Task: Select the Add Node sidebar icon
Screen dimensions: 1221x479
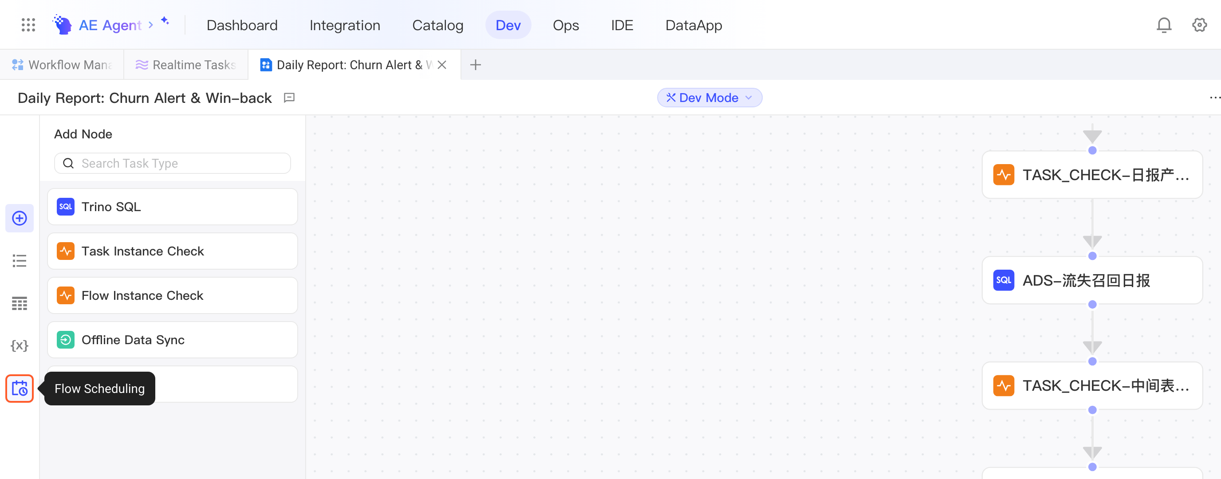Action: point(20,218)
